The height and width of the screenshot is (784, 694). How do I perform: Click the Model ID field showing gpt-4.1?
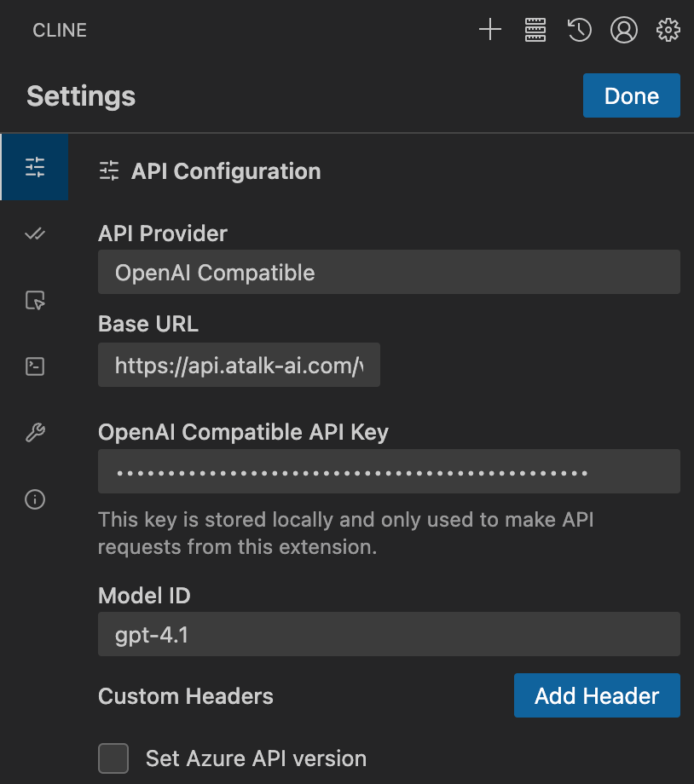coord(389,634)
